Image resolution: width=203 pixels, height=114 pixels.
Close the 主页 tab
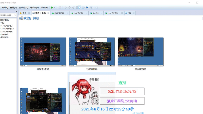pyautogui.click(x=29, y=13)
